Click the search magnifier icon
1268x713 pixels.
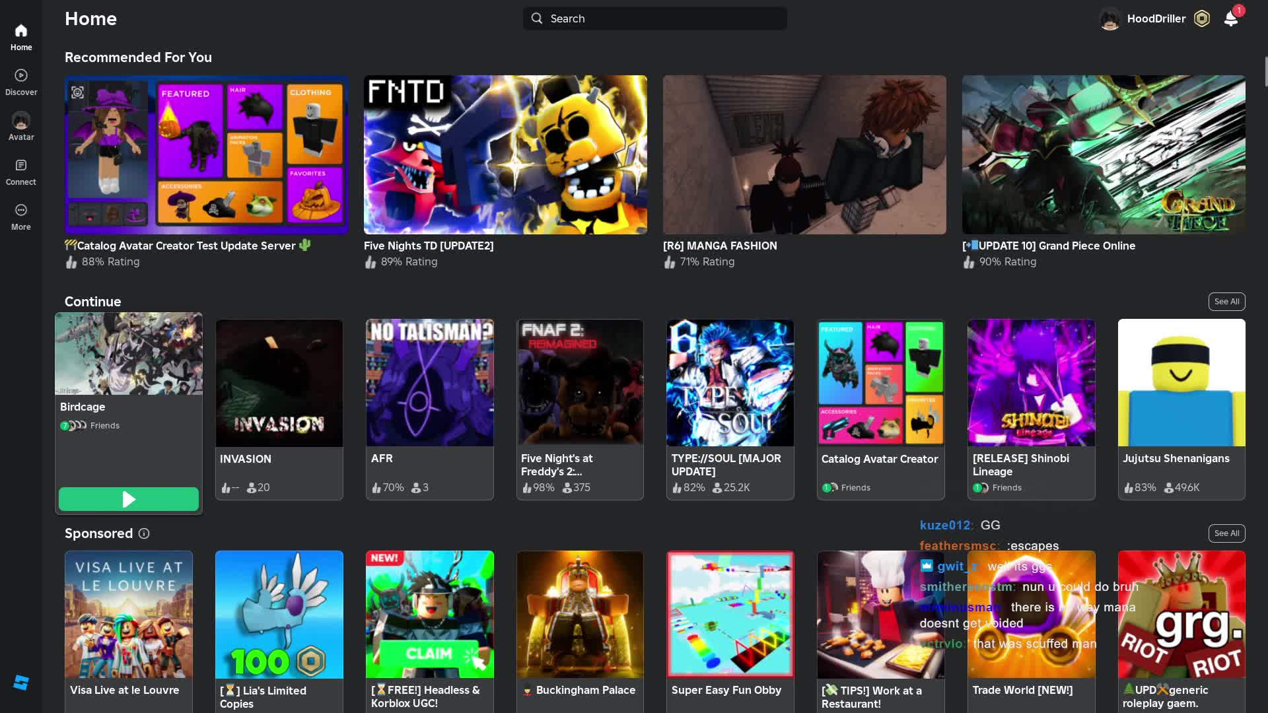pos(537,18)
